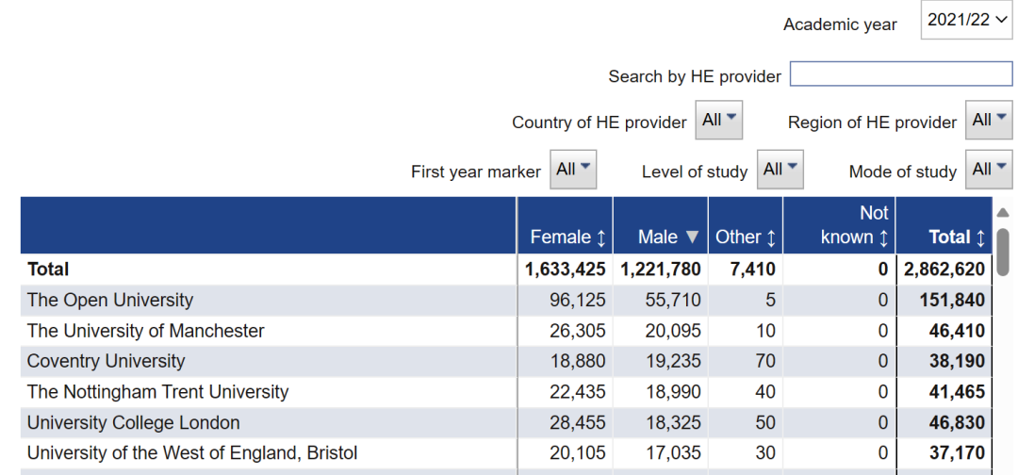Click male total value 1,221,780
Screen dimensions: 1018x475
661,270
